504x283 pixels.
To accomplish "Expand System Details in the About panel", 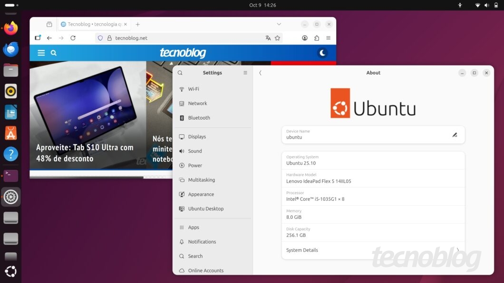I will 373,250.
